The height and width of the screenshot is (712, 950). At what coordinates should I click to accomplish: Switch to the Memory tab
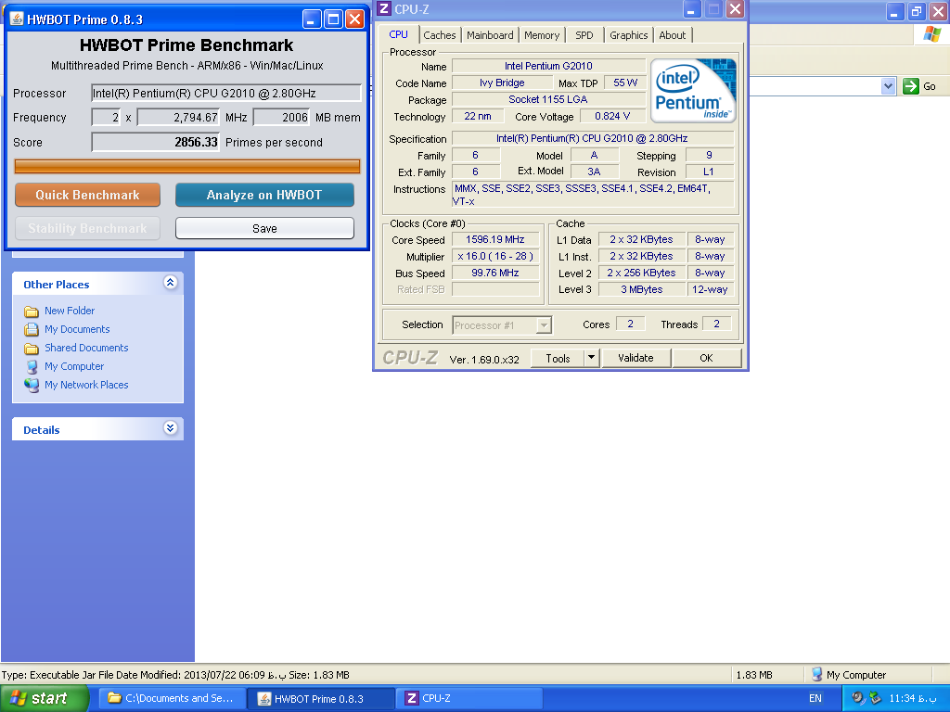tap(542, 35)
